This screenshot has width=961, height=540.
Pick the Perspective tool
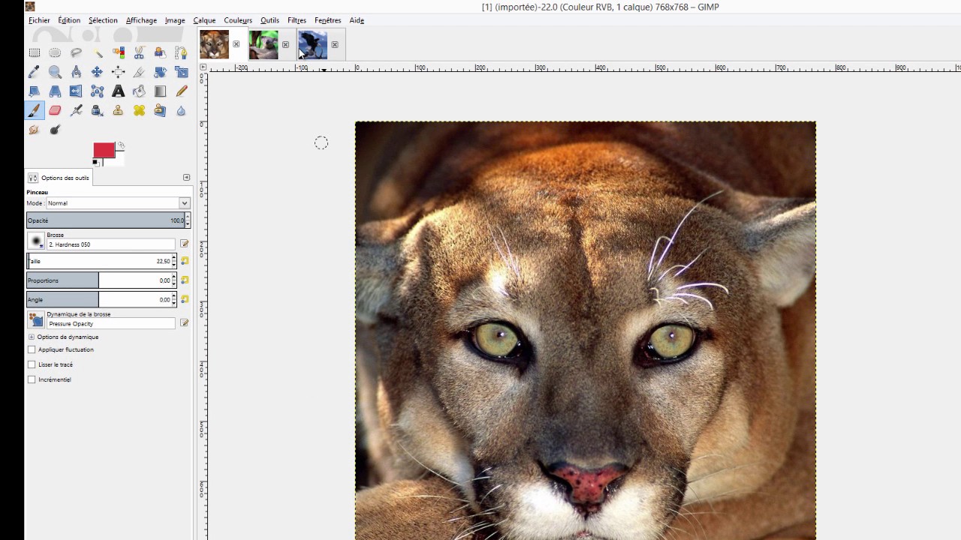[55, 91]
